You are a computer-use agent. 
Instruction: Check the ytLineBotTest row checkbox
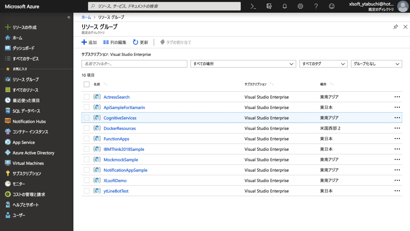(x=86, y=191)
